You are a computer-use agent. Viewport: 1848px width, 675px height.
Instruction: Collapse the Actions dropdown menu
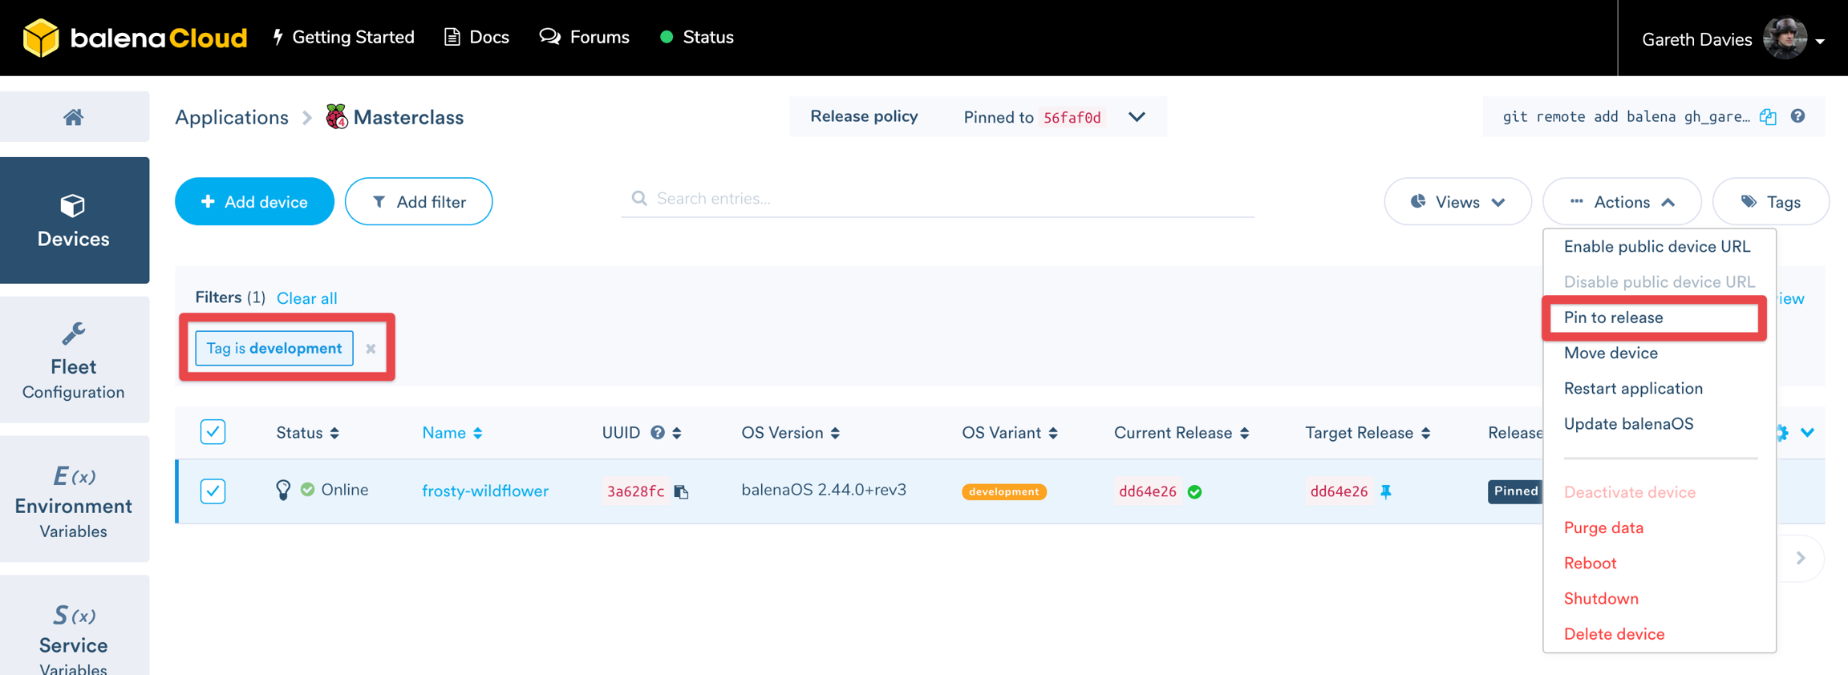click(x=1621, y=202)
